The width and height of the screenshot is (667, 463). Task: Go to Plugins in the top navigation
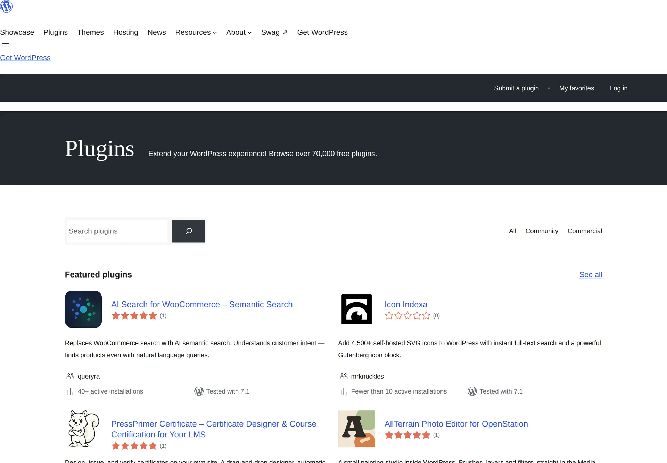pos(56,32)
